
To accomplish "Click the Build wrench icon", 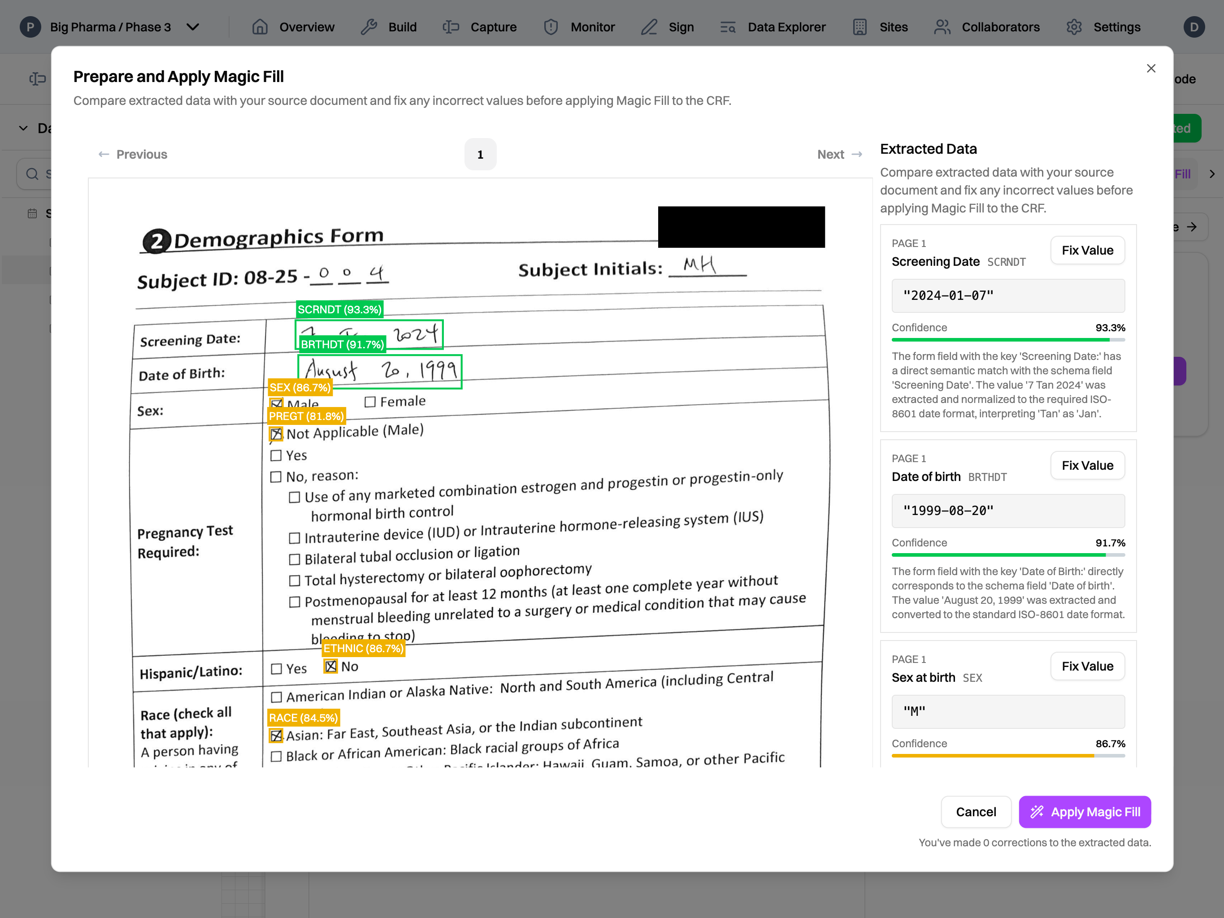I will (x=369, y=26).
